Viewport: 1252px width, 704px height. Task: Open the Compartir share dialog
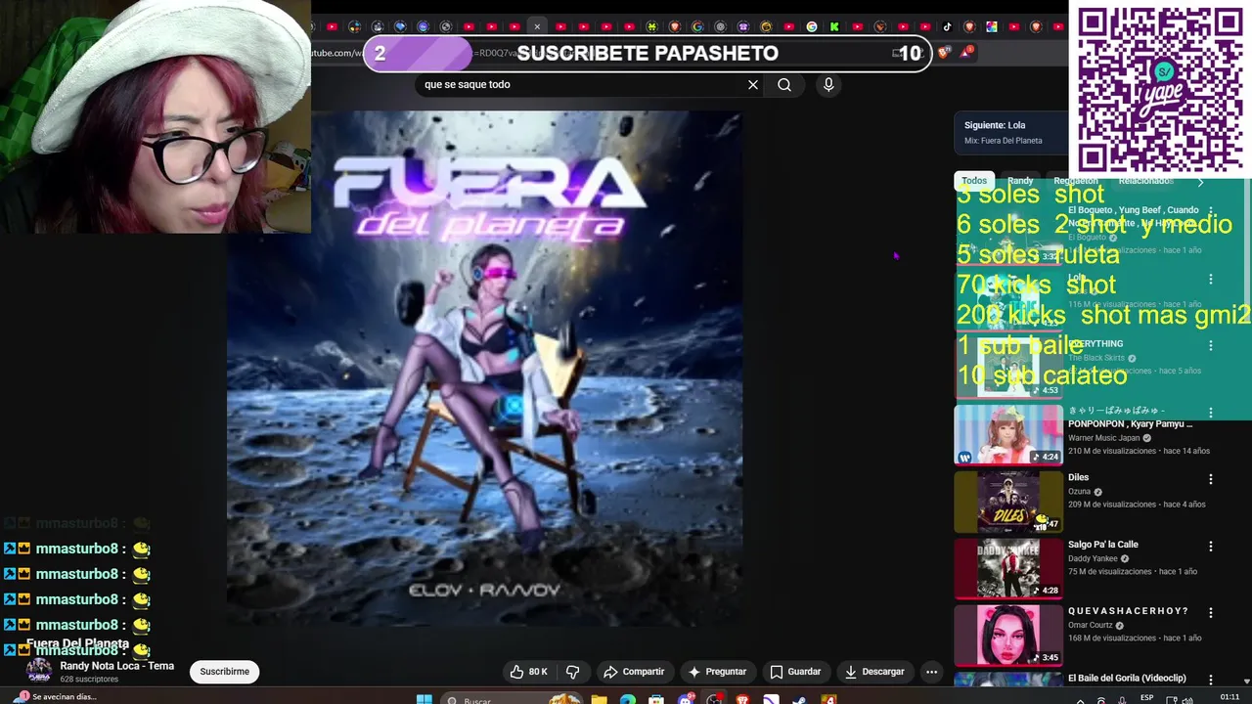click(x=634, y=672)
